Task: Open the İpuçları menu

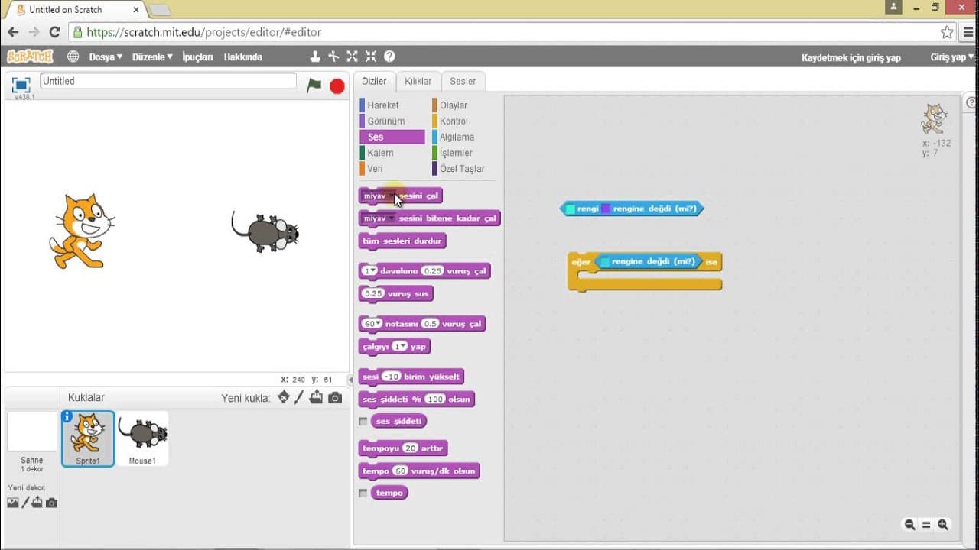Action: pyautogui.click(x=197, y=57)
